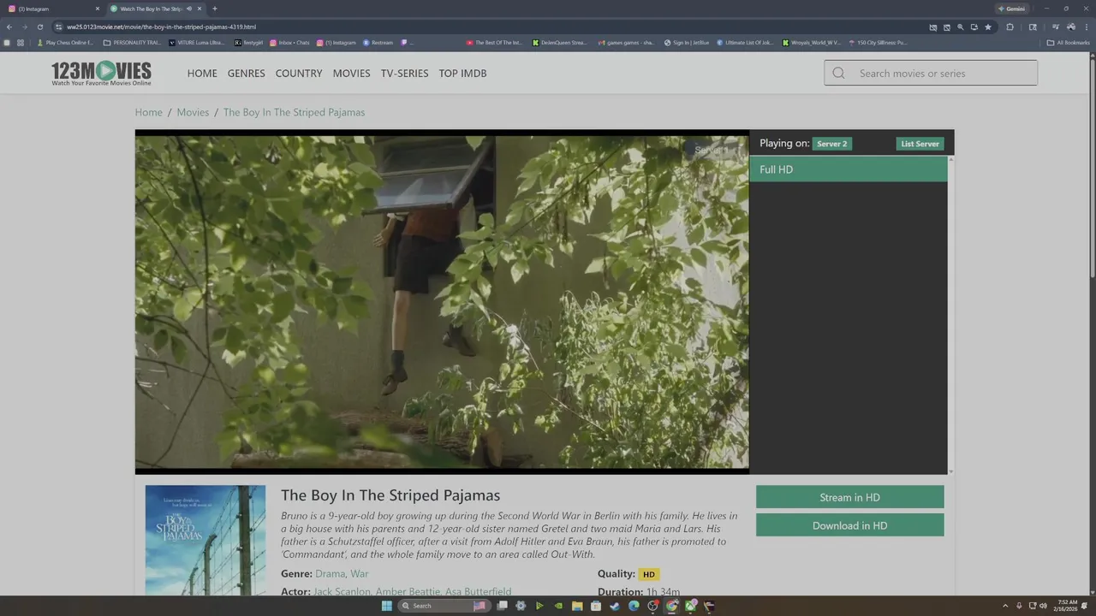Reload the page with the refresh icon
The image size is (1096, 616).
point(39,27)
